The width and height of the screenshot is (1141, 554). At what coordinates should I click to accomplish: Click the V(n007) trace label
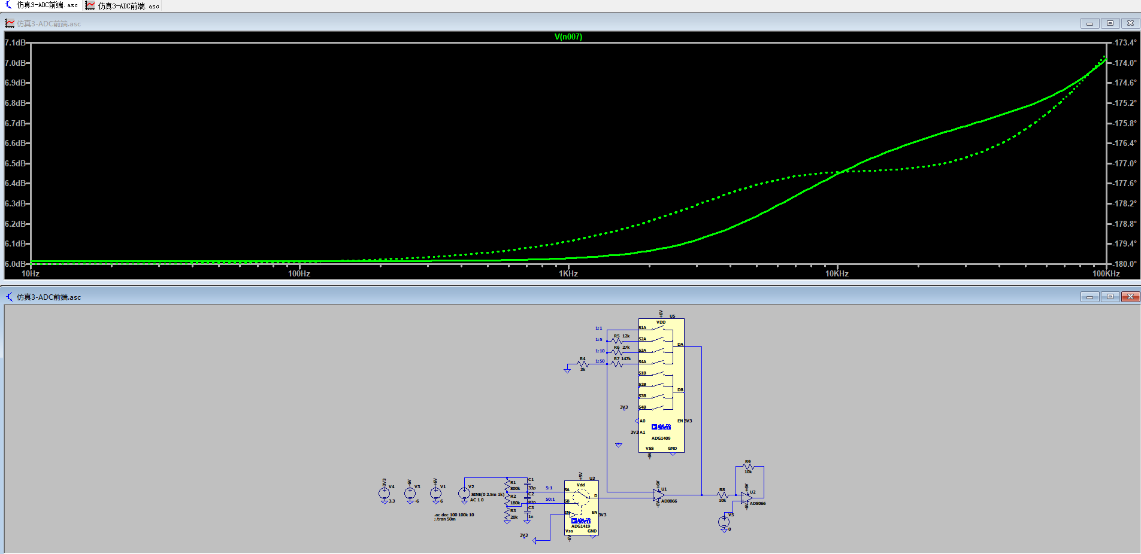click(568, 36)
